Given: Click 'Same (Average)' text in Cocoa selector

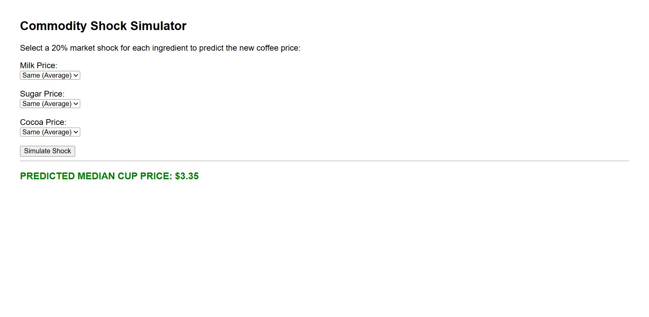Looking at the screenshot, I should [47, 132].
